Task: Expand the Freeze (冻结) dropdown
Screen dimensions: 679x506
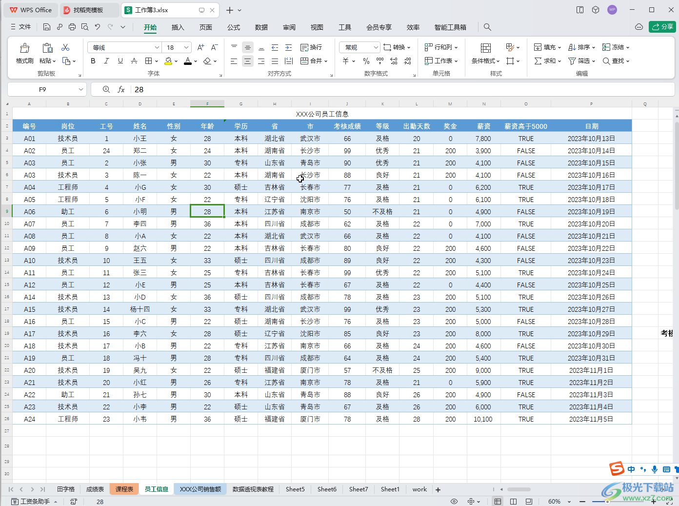Action: pyautogui.click(x=616, y=47)
